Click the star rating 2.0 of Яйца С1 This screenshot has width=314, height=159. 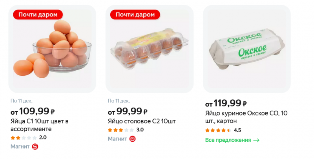pyautogui.click(x=24, y=137)
